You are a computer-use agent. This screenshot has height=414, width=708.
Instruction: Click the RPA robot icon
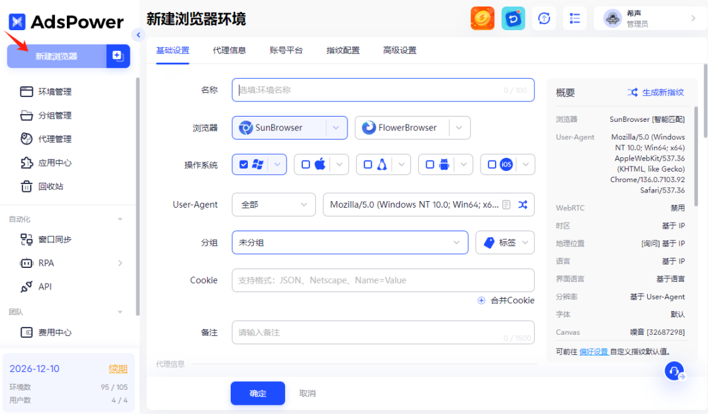click(27, 263)
